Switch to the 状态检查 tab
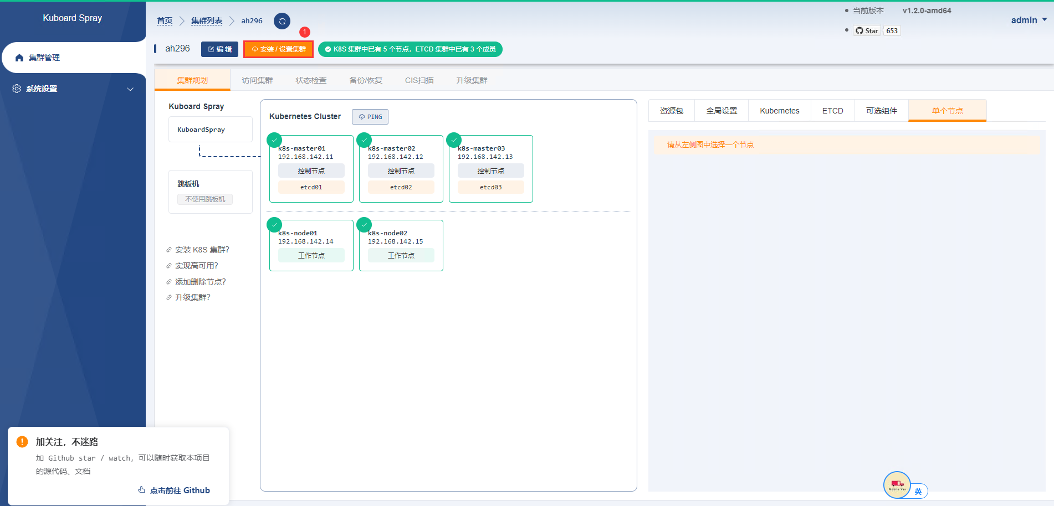1054x506 pixels. [311, 80]
